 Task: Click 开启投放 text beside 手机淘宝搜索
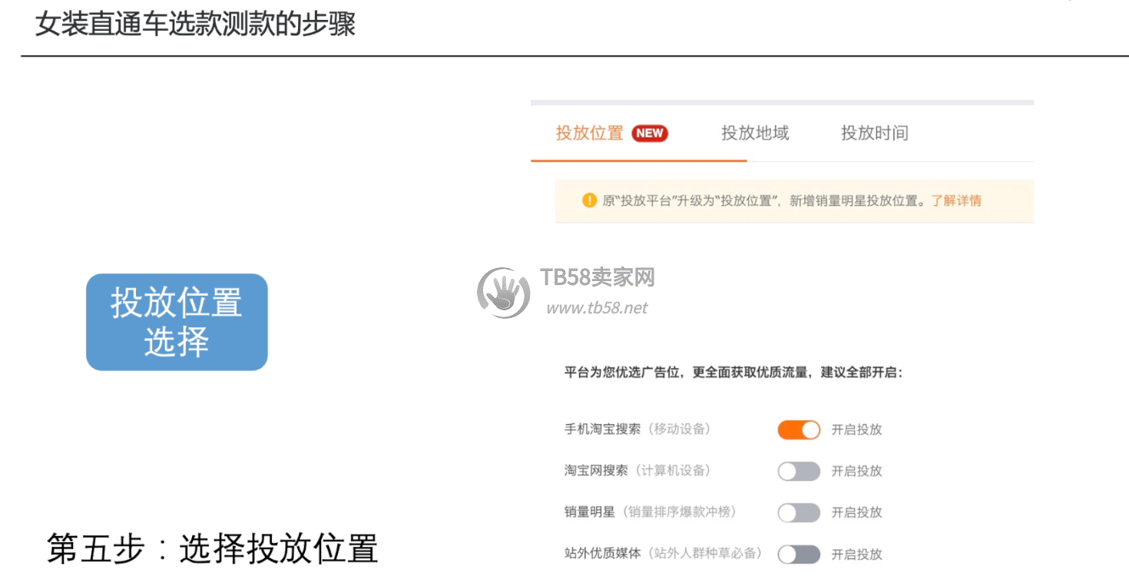coord(857,429)
